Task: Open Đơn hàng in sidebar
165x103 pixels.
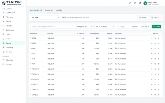Action: pyautogui.click(x=13, y=47)
